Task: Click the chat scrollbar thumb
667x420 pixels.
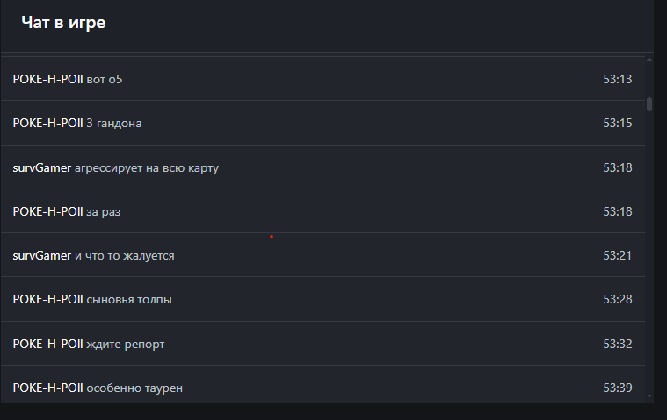Action: tap(649, 103)
